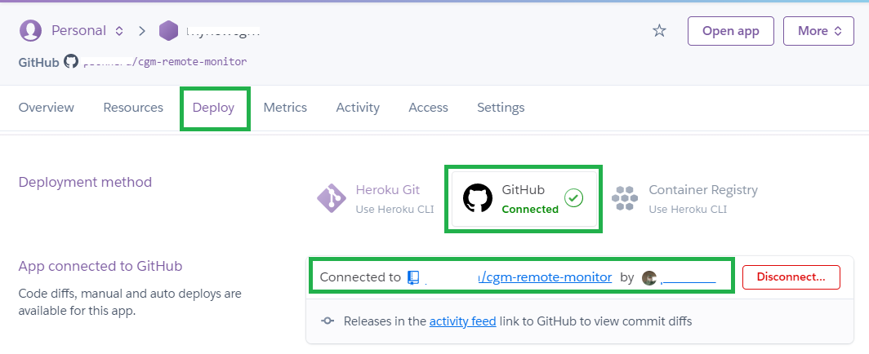Open the Settings tab
The width and height of the screenshot is (869, 354).
tap(501, 108)
